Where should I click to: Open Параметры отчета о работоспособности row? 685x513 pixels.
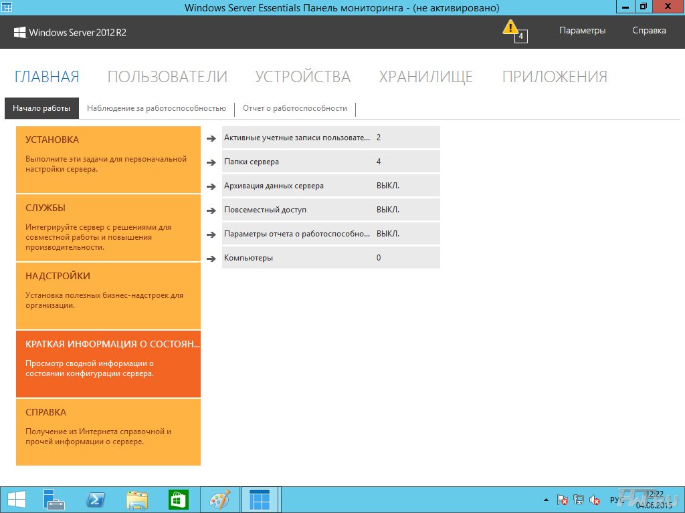pos(330,233)
